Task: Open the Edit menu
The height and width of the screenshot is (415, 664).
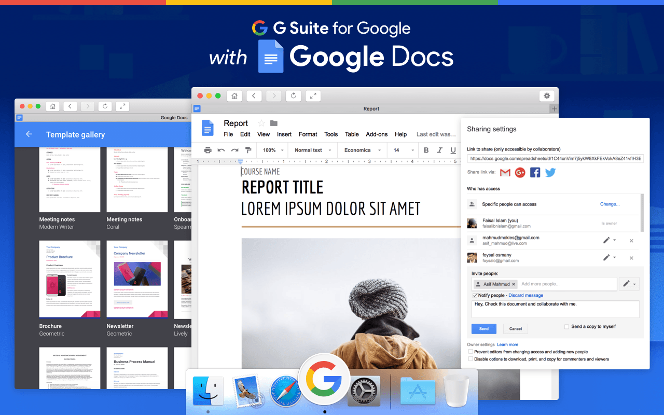Action: click(x=245, y=134)
